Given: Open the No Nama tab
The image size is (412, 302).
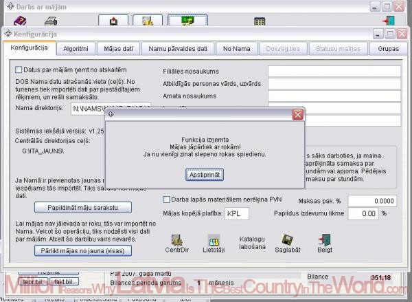Looking at the screenshot, I should 235,49.
